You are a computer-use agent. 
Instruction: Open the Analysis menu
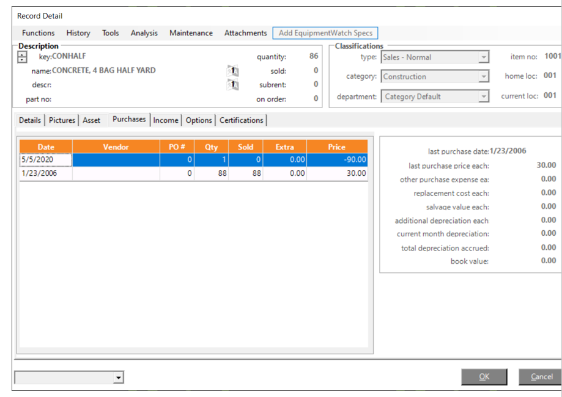pos(144,33)
